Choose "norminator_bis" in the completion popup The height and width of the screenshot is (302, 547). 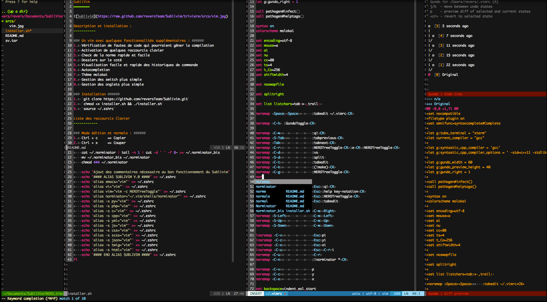[x=283, y=211]
